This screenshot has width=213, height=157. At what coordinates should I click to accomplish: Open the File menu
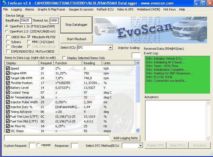pyautogui.click(x=5, y=9)
